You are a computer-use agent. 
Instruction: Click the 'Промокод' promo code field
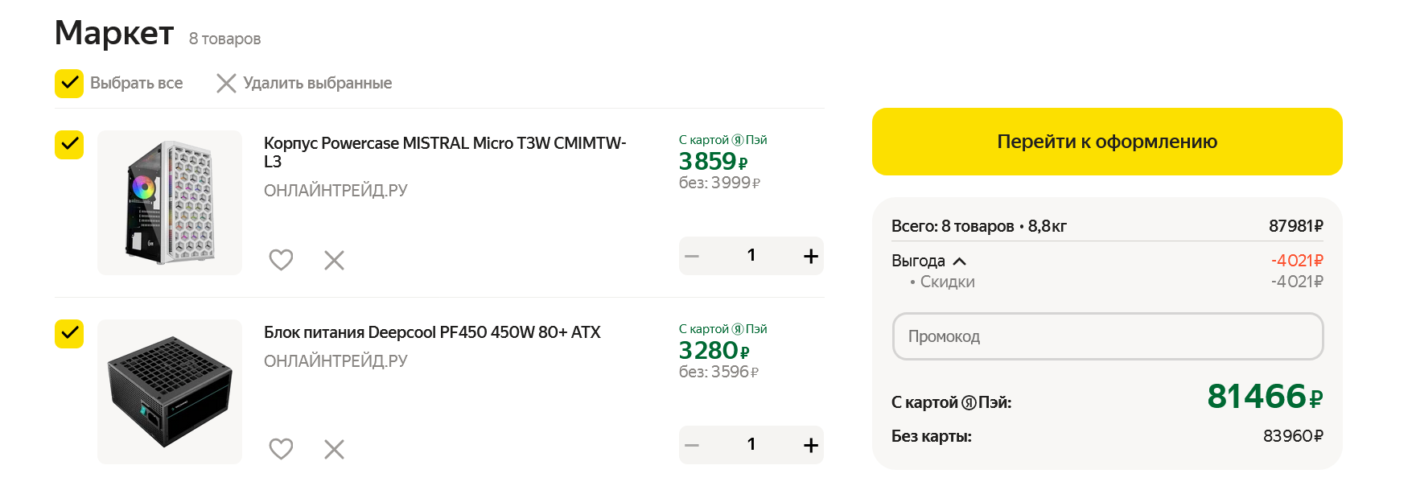[x=1107, y=336]
